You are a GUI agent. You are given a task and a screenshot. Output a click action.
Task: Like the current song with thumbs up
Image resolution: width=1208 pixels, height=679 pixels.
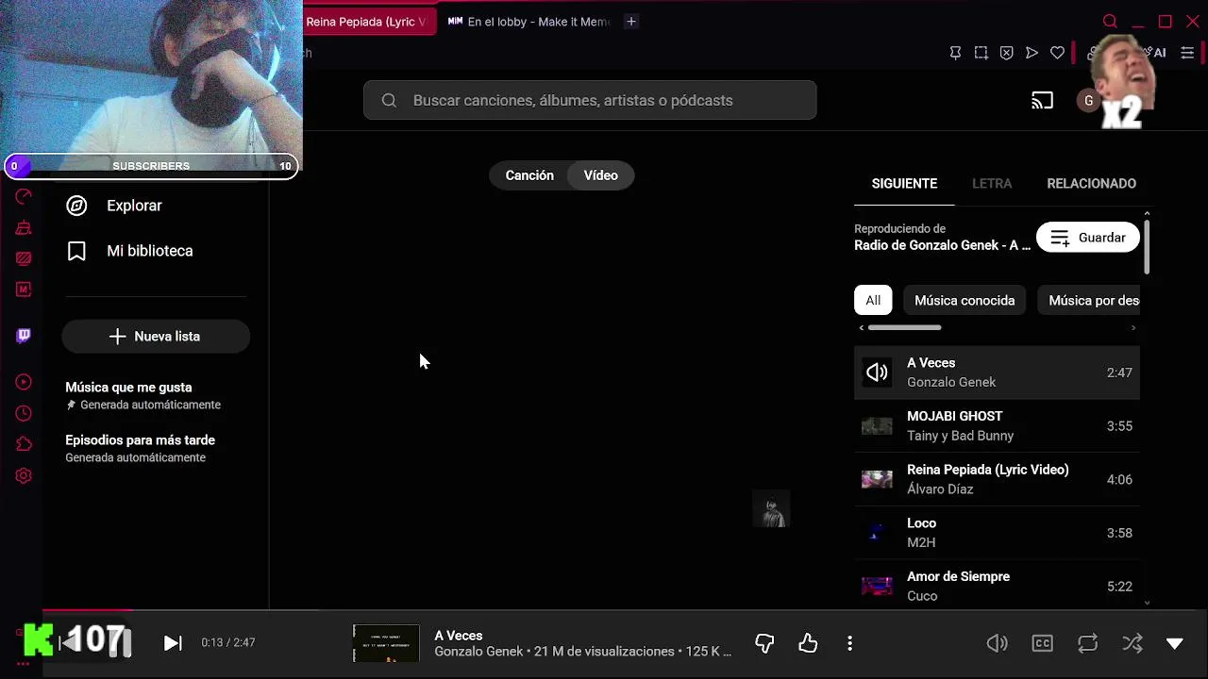coord(808,643)
